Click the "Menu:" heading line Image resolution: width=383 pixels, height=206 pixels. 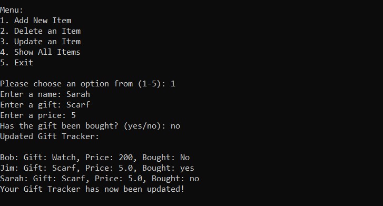coord(12,10)
